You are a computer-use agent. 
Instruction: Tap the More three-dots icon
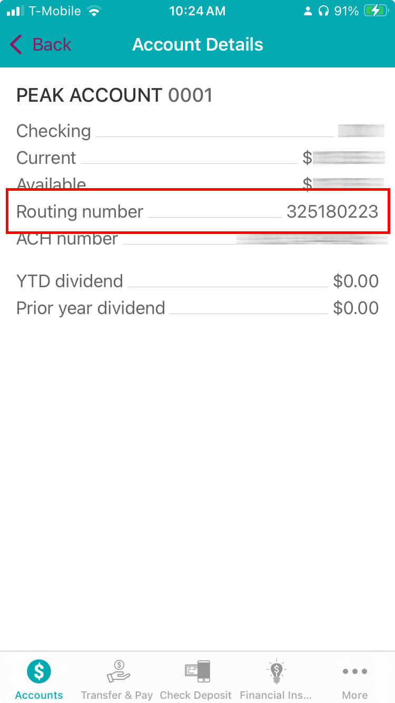pyautogui.click(x=354, y=672)
